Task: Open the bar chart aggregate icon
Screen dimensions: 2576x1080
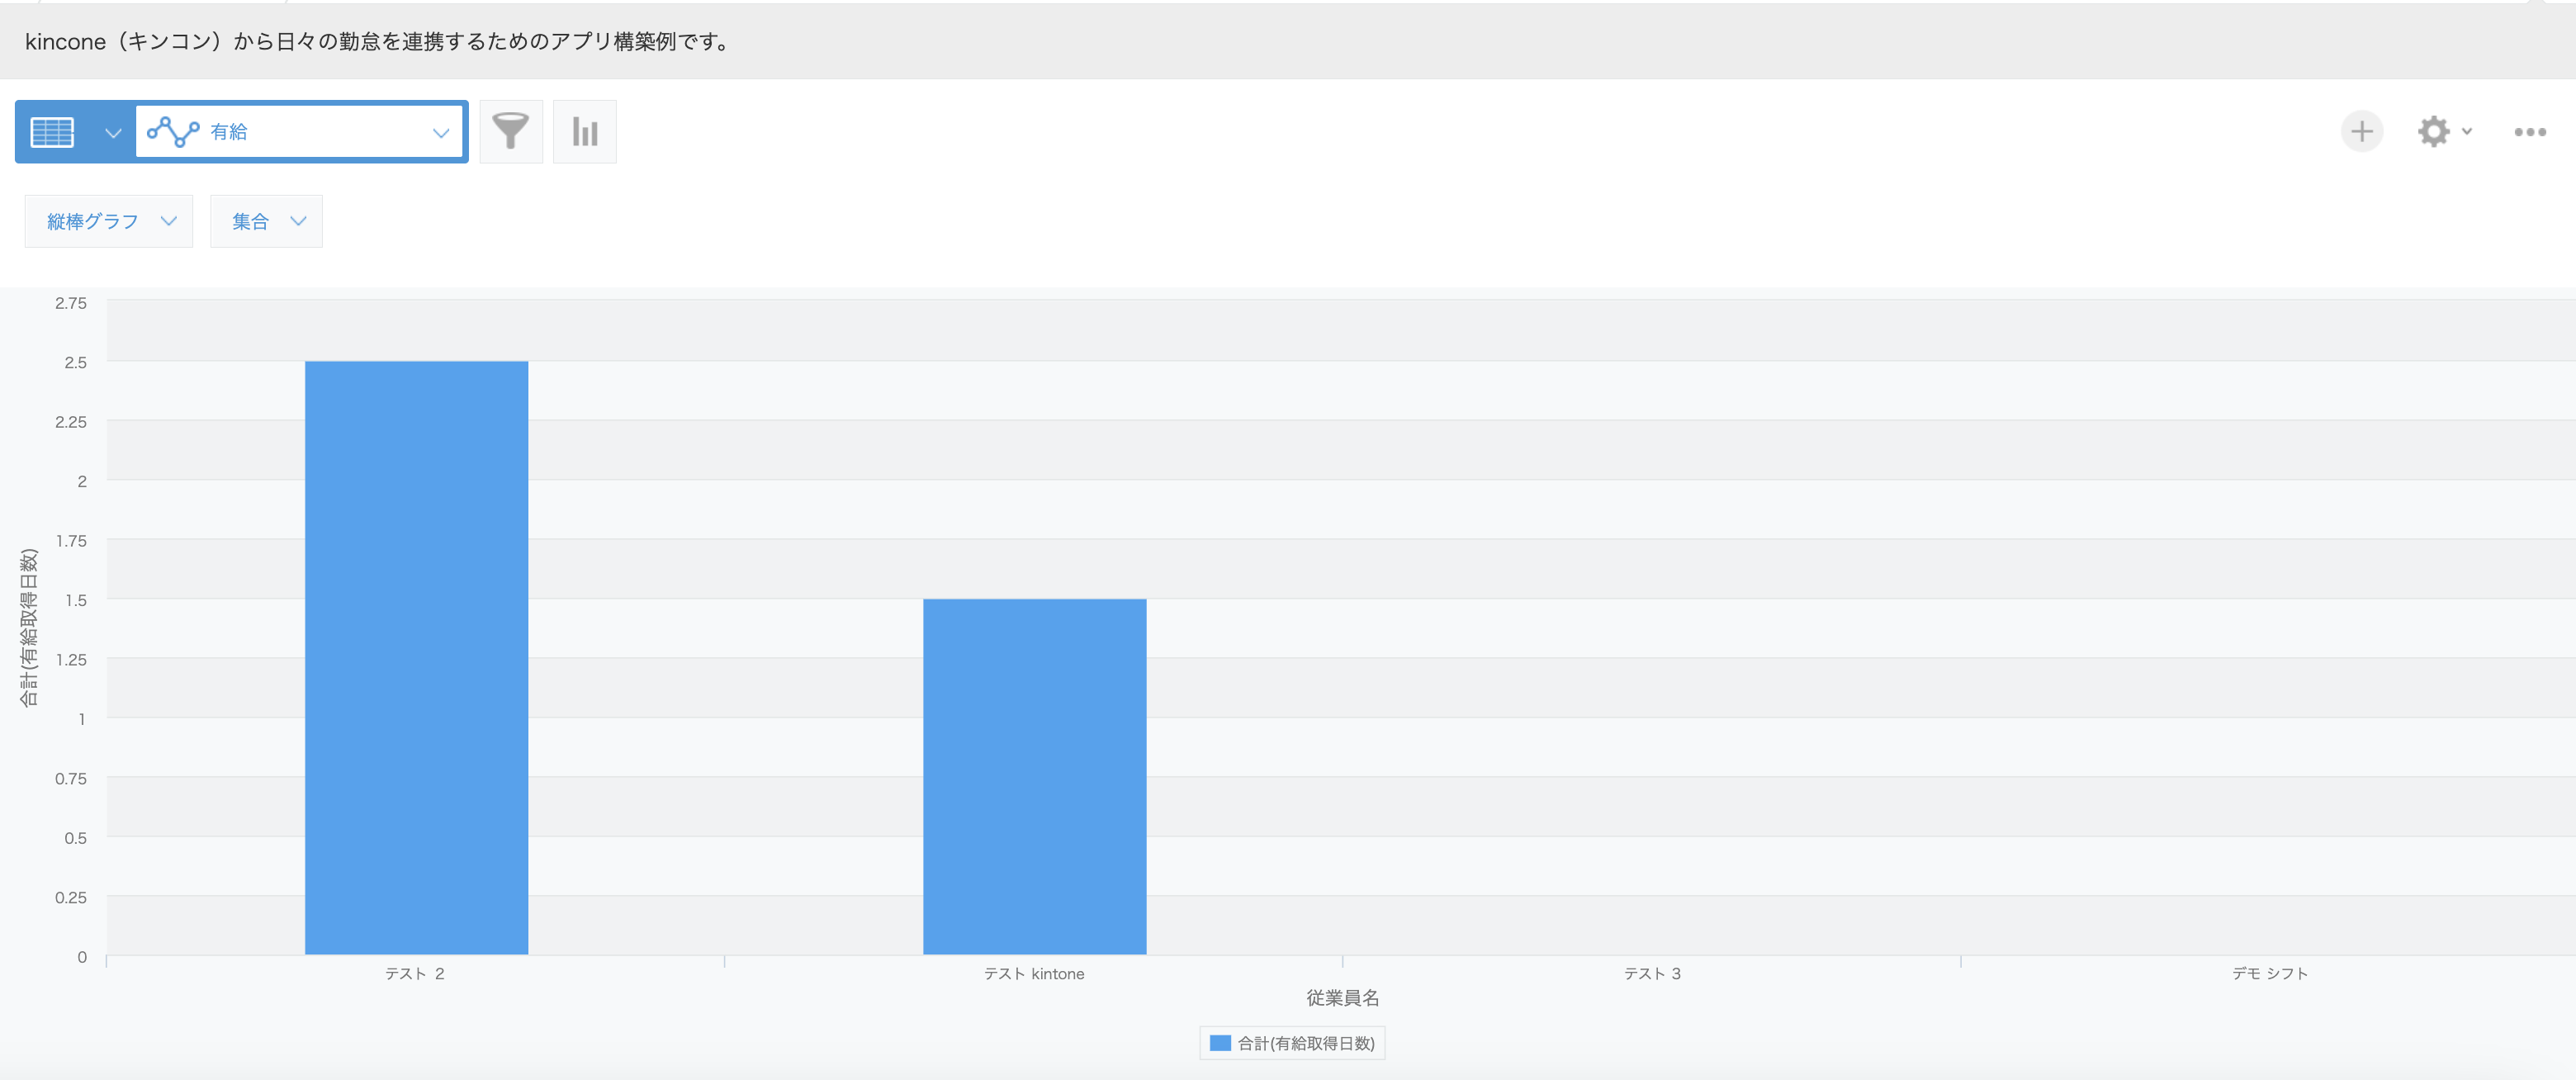Action: click(585, 131)
